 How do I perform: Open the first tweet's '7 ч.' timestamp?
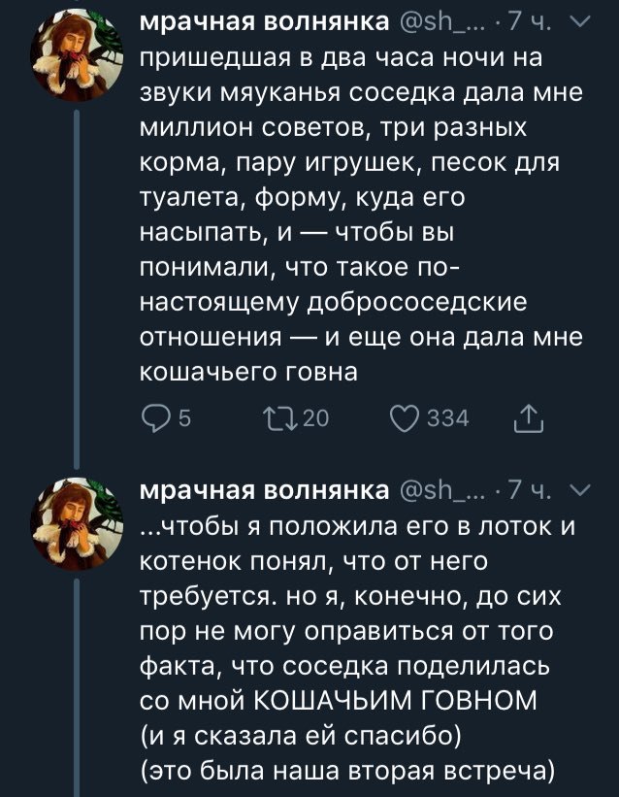529,22
